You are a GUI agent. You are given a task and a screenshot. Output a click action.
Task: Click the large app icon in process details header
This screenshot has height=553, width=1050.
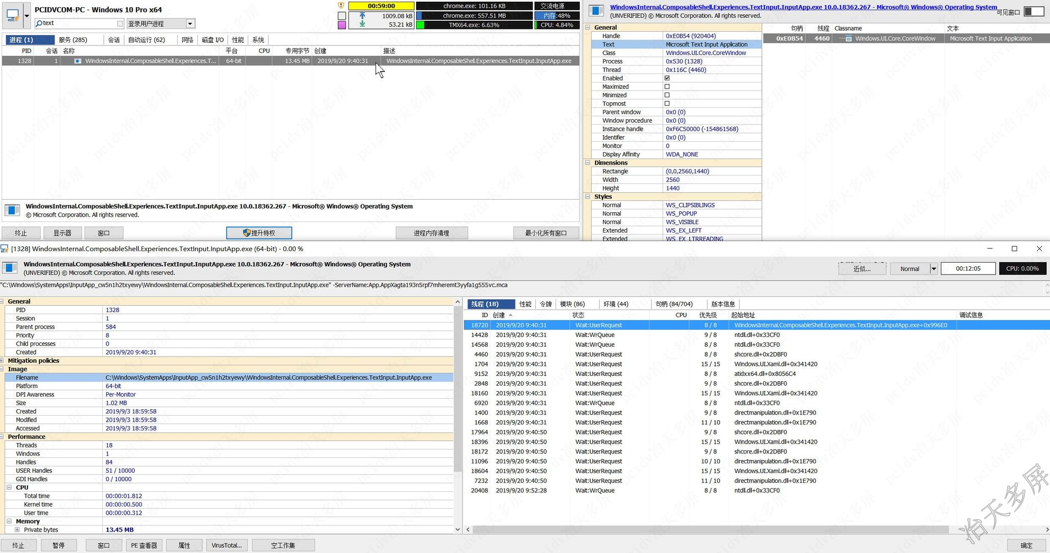10,268
